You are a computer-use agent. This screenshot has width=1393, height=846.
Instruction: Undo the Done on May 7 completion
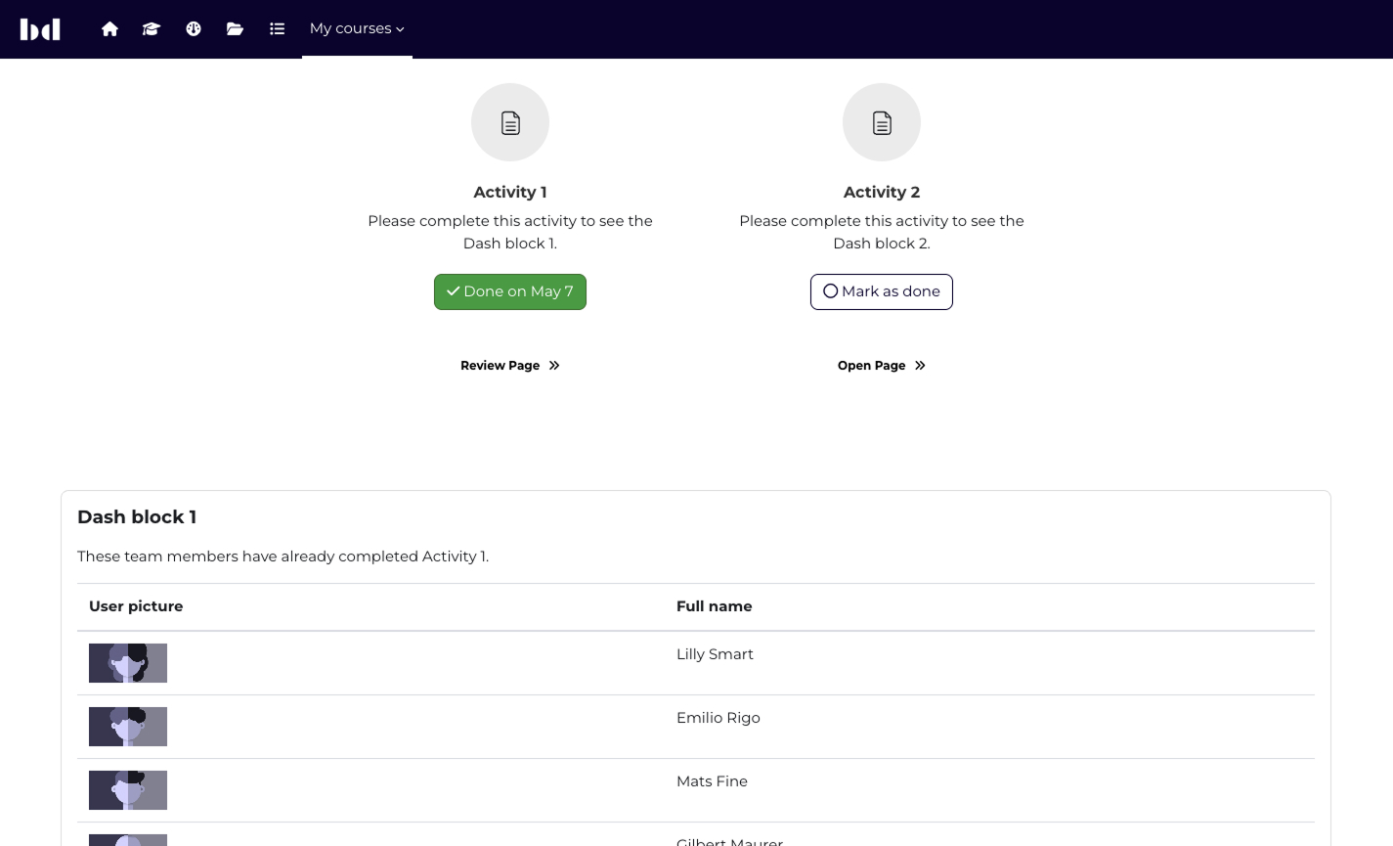tap(510, 291)
